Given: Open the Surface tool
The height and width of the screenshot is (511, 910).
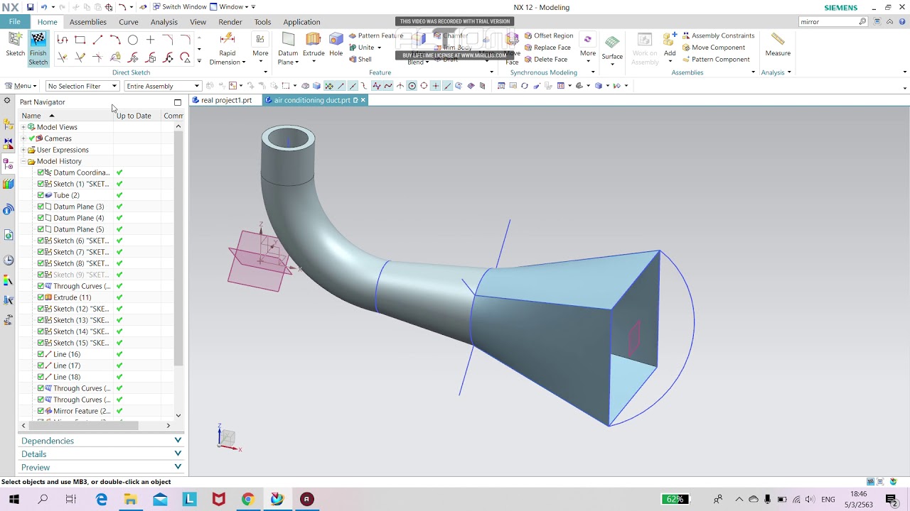Looking at the screenshot, I should (x=612, y=49).
